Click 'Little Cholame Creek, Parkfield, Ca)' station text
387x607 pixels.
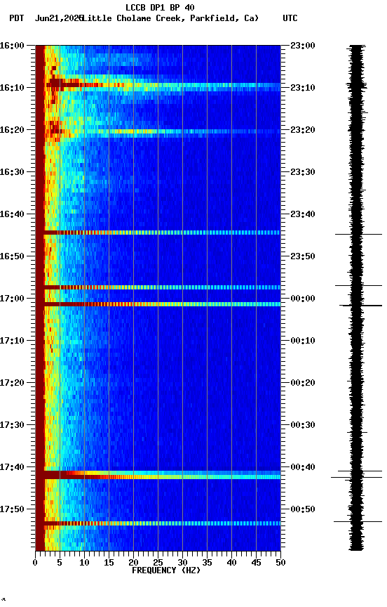click(x=170, y=18)
